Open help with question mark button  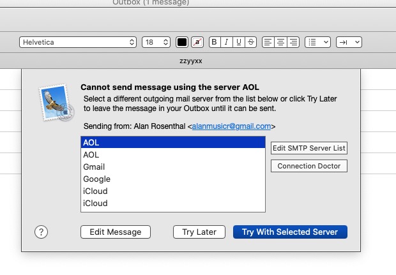point(41,232)
